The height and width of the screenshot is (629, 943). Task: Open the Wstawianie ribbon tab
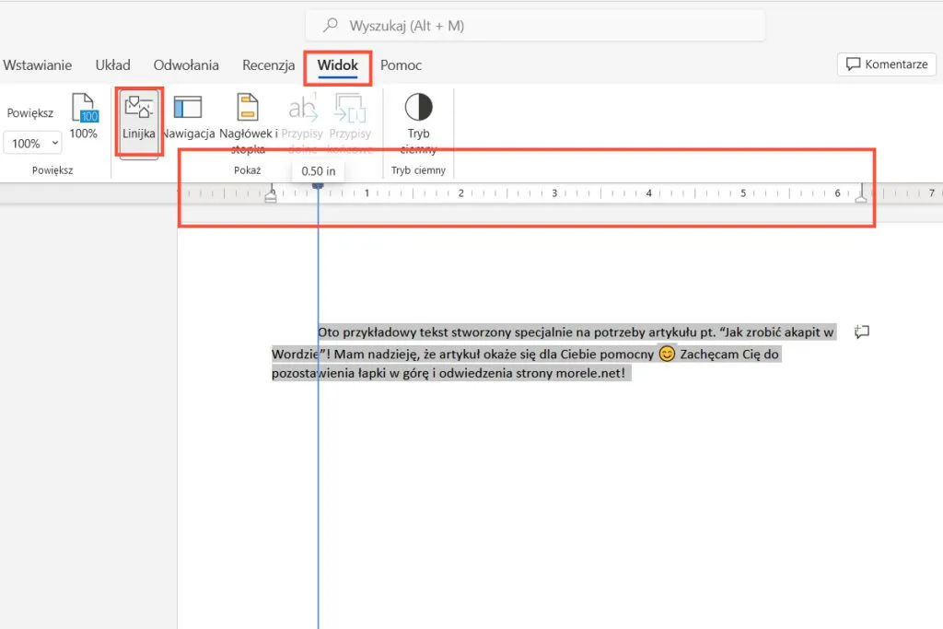pos(38,65)
